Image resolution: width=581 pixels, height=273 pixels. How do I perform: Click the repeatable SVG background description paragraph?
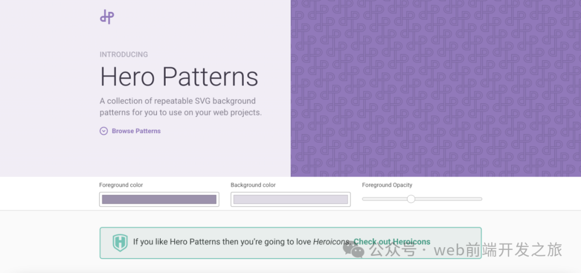tap(180, 107)
